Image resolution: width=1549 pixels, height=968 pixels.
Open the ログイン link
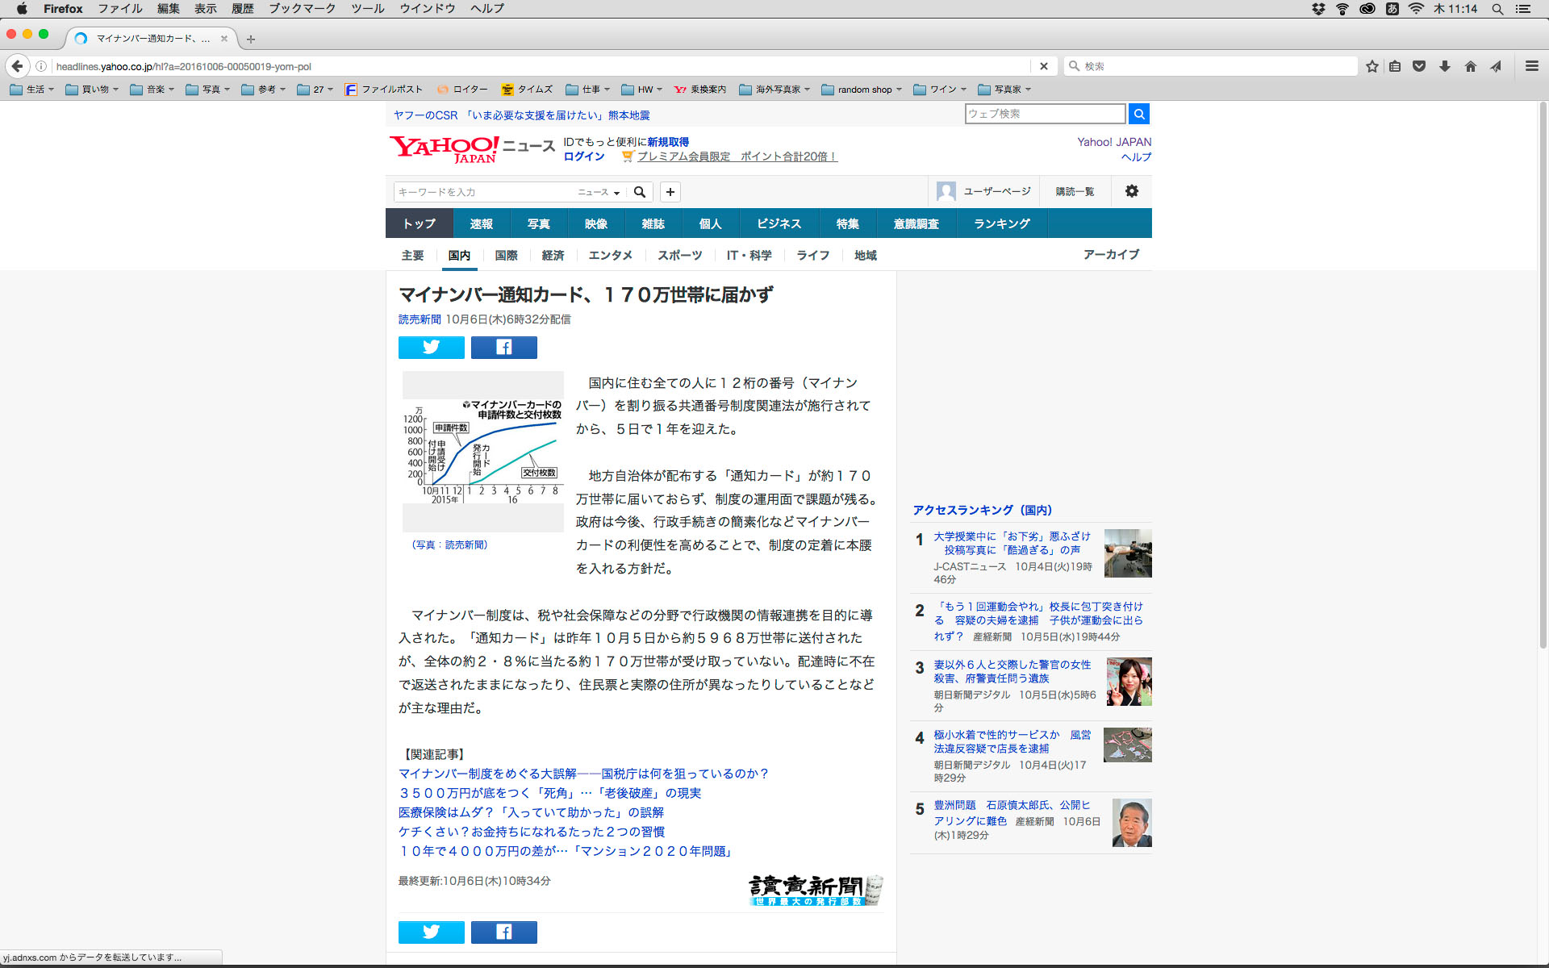[583, 156]
